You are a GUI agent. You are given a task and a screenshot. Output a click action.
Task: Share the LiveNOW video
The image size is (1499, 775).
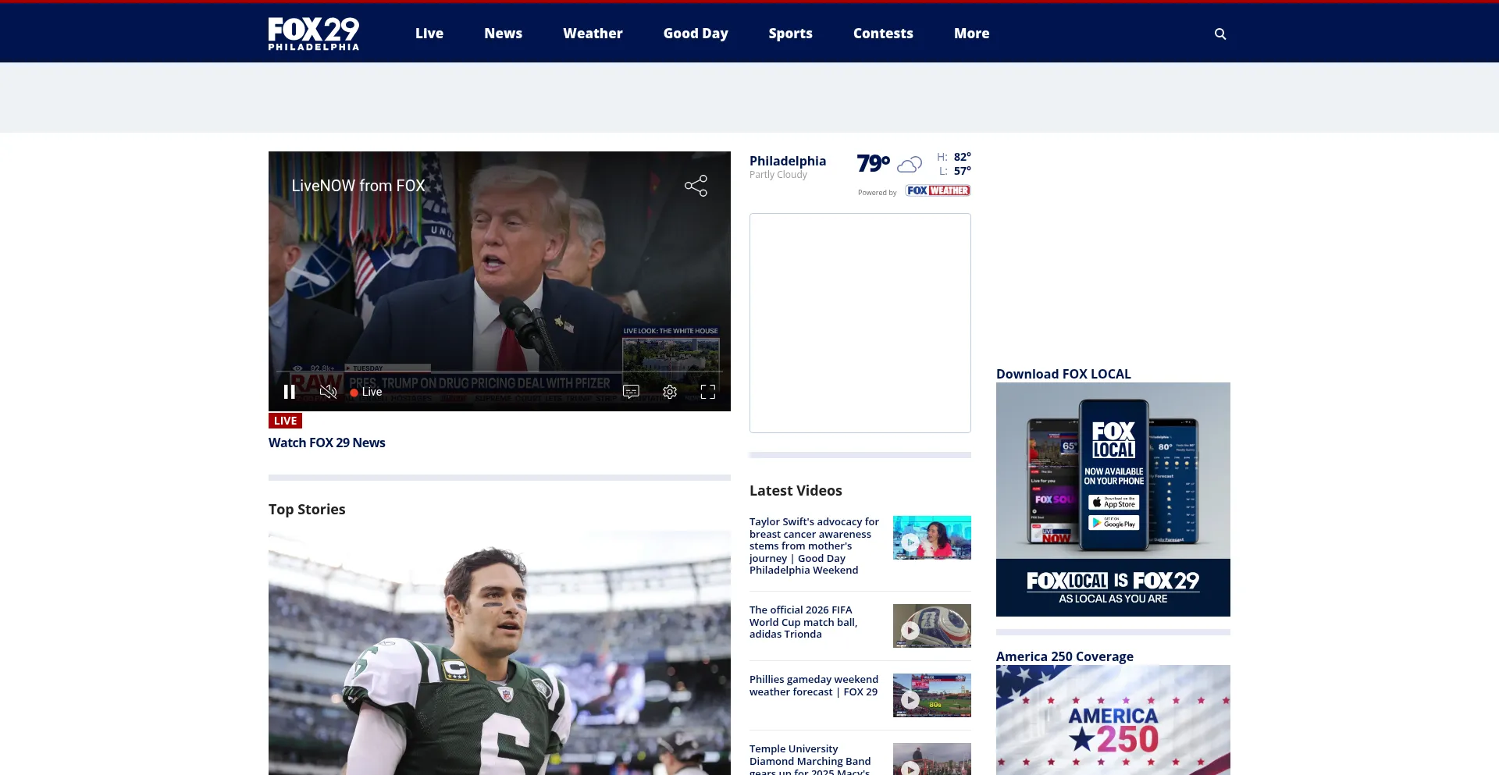pos(696,186)
